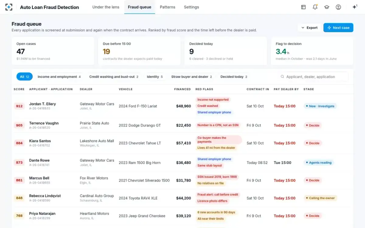Click Fraud alert: call before credit flag

218,194
